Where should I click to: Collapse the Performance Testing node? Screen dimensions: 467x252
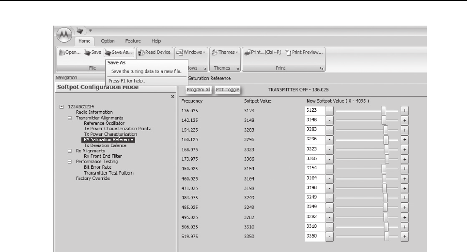click(70, 162)
